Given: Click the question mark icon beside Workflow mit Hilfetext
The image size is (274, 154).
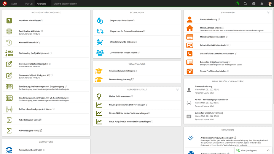Looking at the screenshot, I should 9,21.
